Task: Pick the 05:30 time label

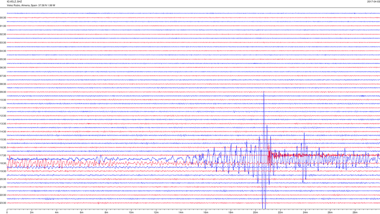Action: [x=3, y=59]
